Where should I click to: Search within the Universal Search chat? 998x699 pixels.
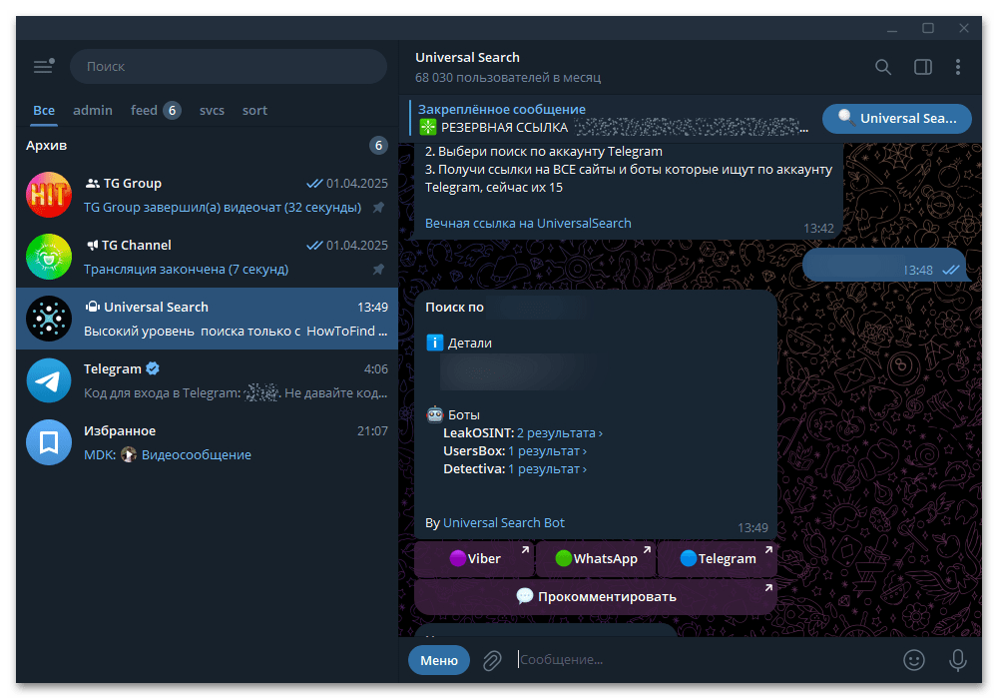pos(883,67)
